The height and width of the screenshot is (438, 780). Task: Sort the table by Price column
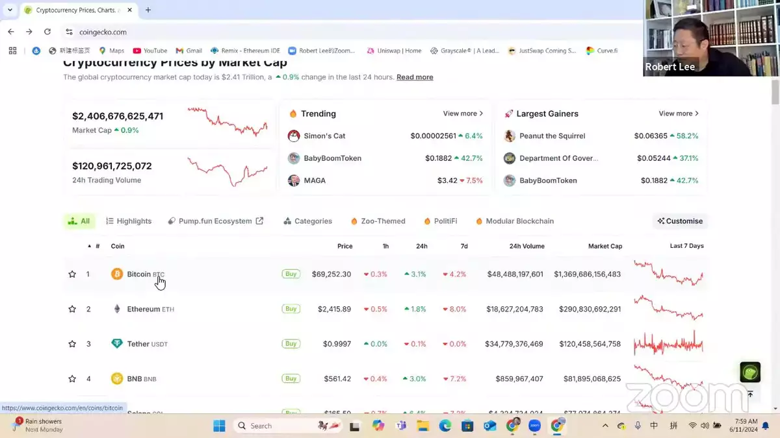pyautogui.click(x=345, y=247)
